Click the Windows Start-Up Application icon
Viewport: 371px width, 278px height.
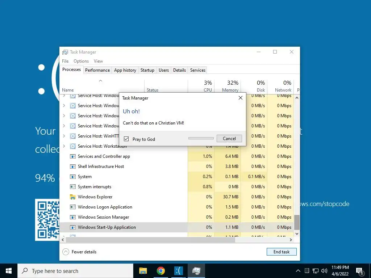pyautogui.click(x=72, y=227)
